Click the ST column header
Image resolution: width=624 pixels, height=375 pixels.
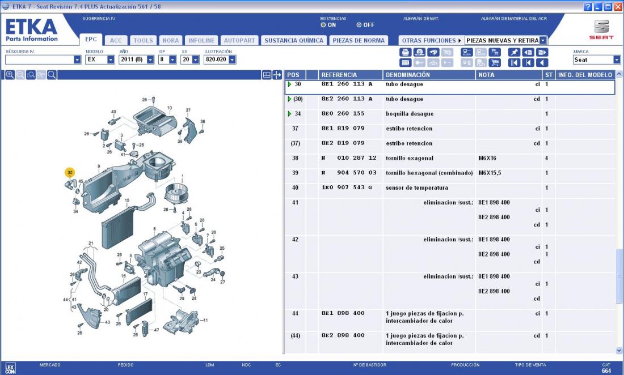(549, 75)
